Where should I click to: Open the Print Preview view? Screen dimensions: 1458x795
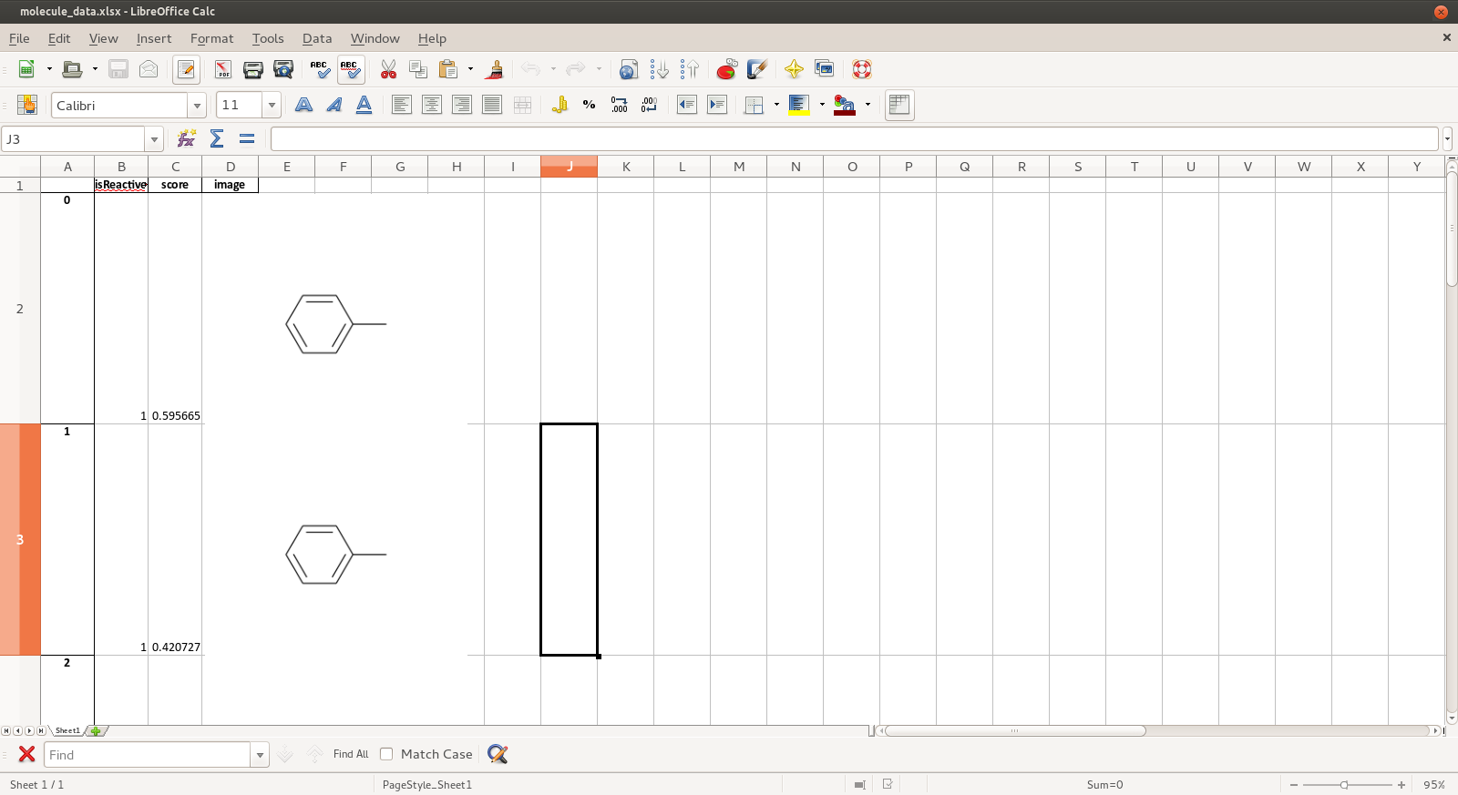283,69
